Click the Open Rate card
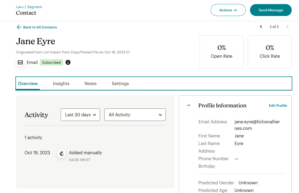The height and width of the screenshot is (193, 299). [222, 52]
